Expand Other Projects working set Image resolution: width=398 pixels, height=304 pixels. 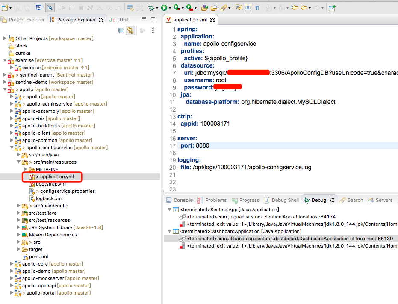tap(5, 38)
